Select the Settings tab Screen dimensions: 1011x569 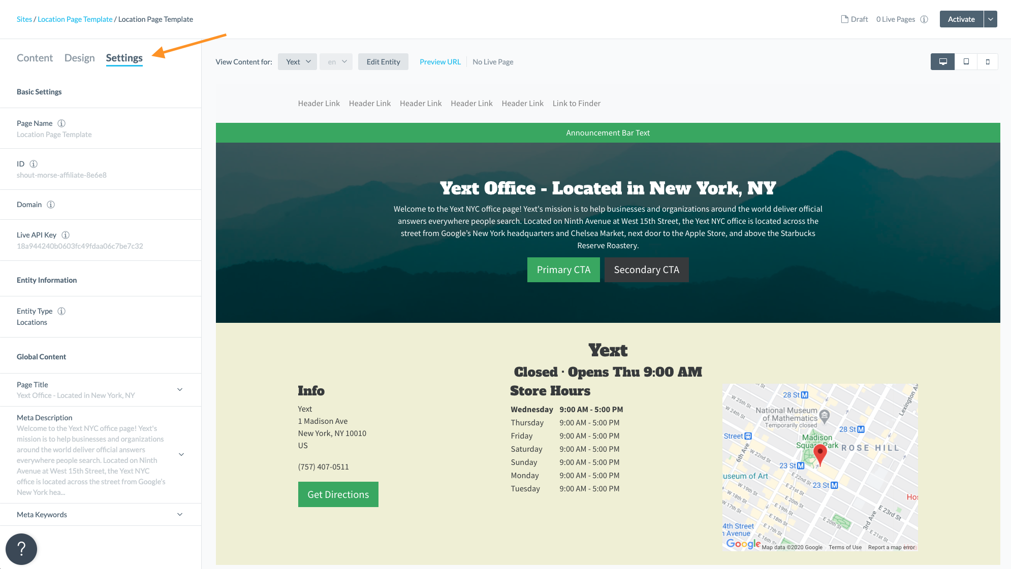124,58
